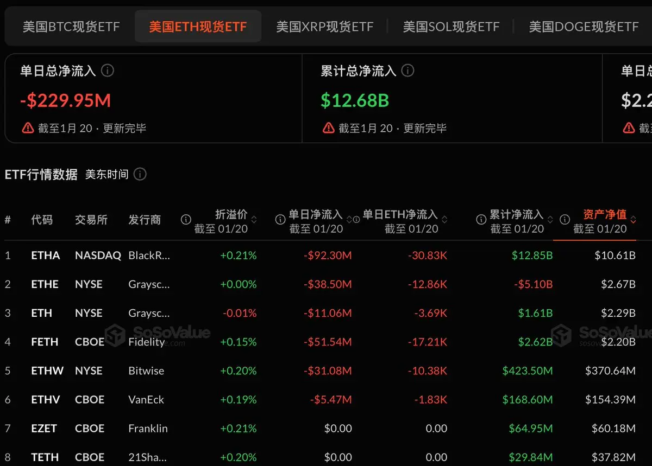Open the ETHE ticker row
Screen dimensions: 652x466
click(x=45, y=284)
